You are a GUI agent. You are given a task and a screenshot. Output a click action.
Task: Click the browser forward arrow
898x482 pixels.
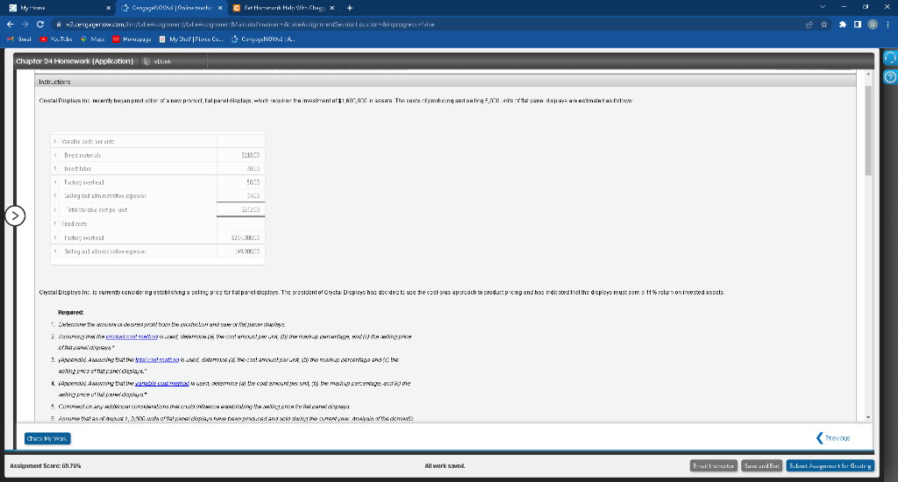coord(25,25)
